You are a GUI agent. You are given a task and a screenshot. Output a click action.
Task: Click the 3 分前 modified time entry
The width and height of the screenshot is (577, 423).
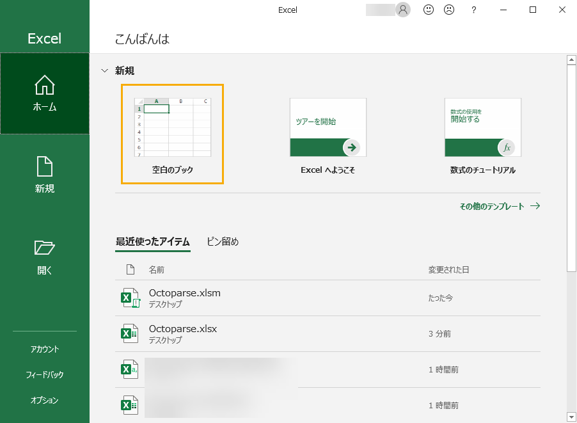[439, 334]
